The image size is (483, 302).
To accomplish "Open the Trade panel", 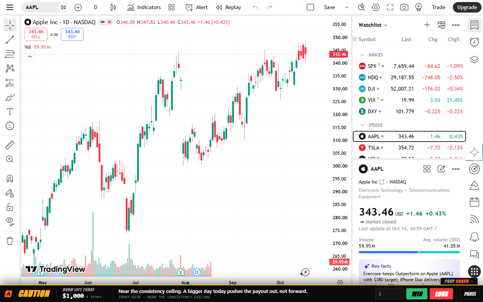I will click(x=438, y=7).
